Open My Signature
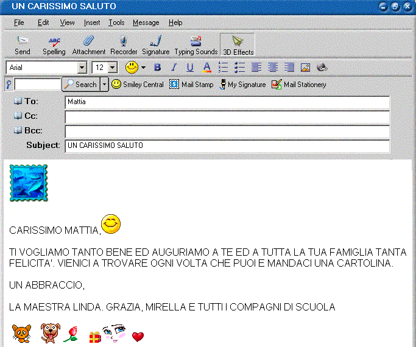 [x=243, y=85]
